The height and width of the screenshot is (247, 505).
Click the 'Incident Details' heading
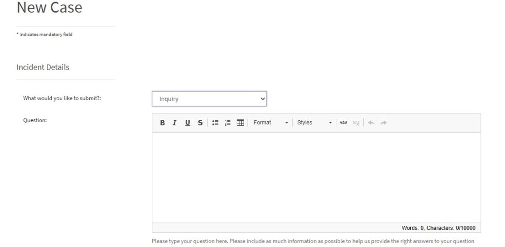(x=43, y=68)
